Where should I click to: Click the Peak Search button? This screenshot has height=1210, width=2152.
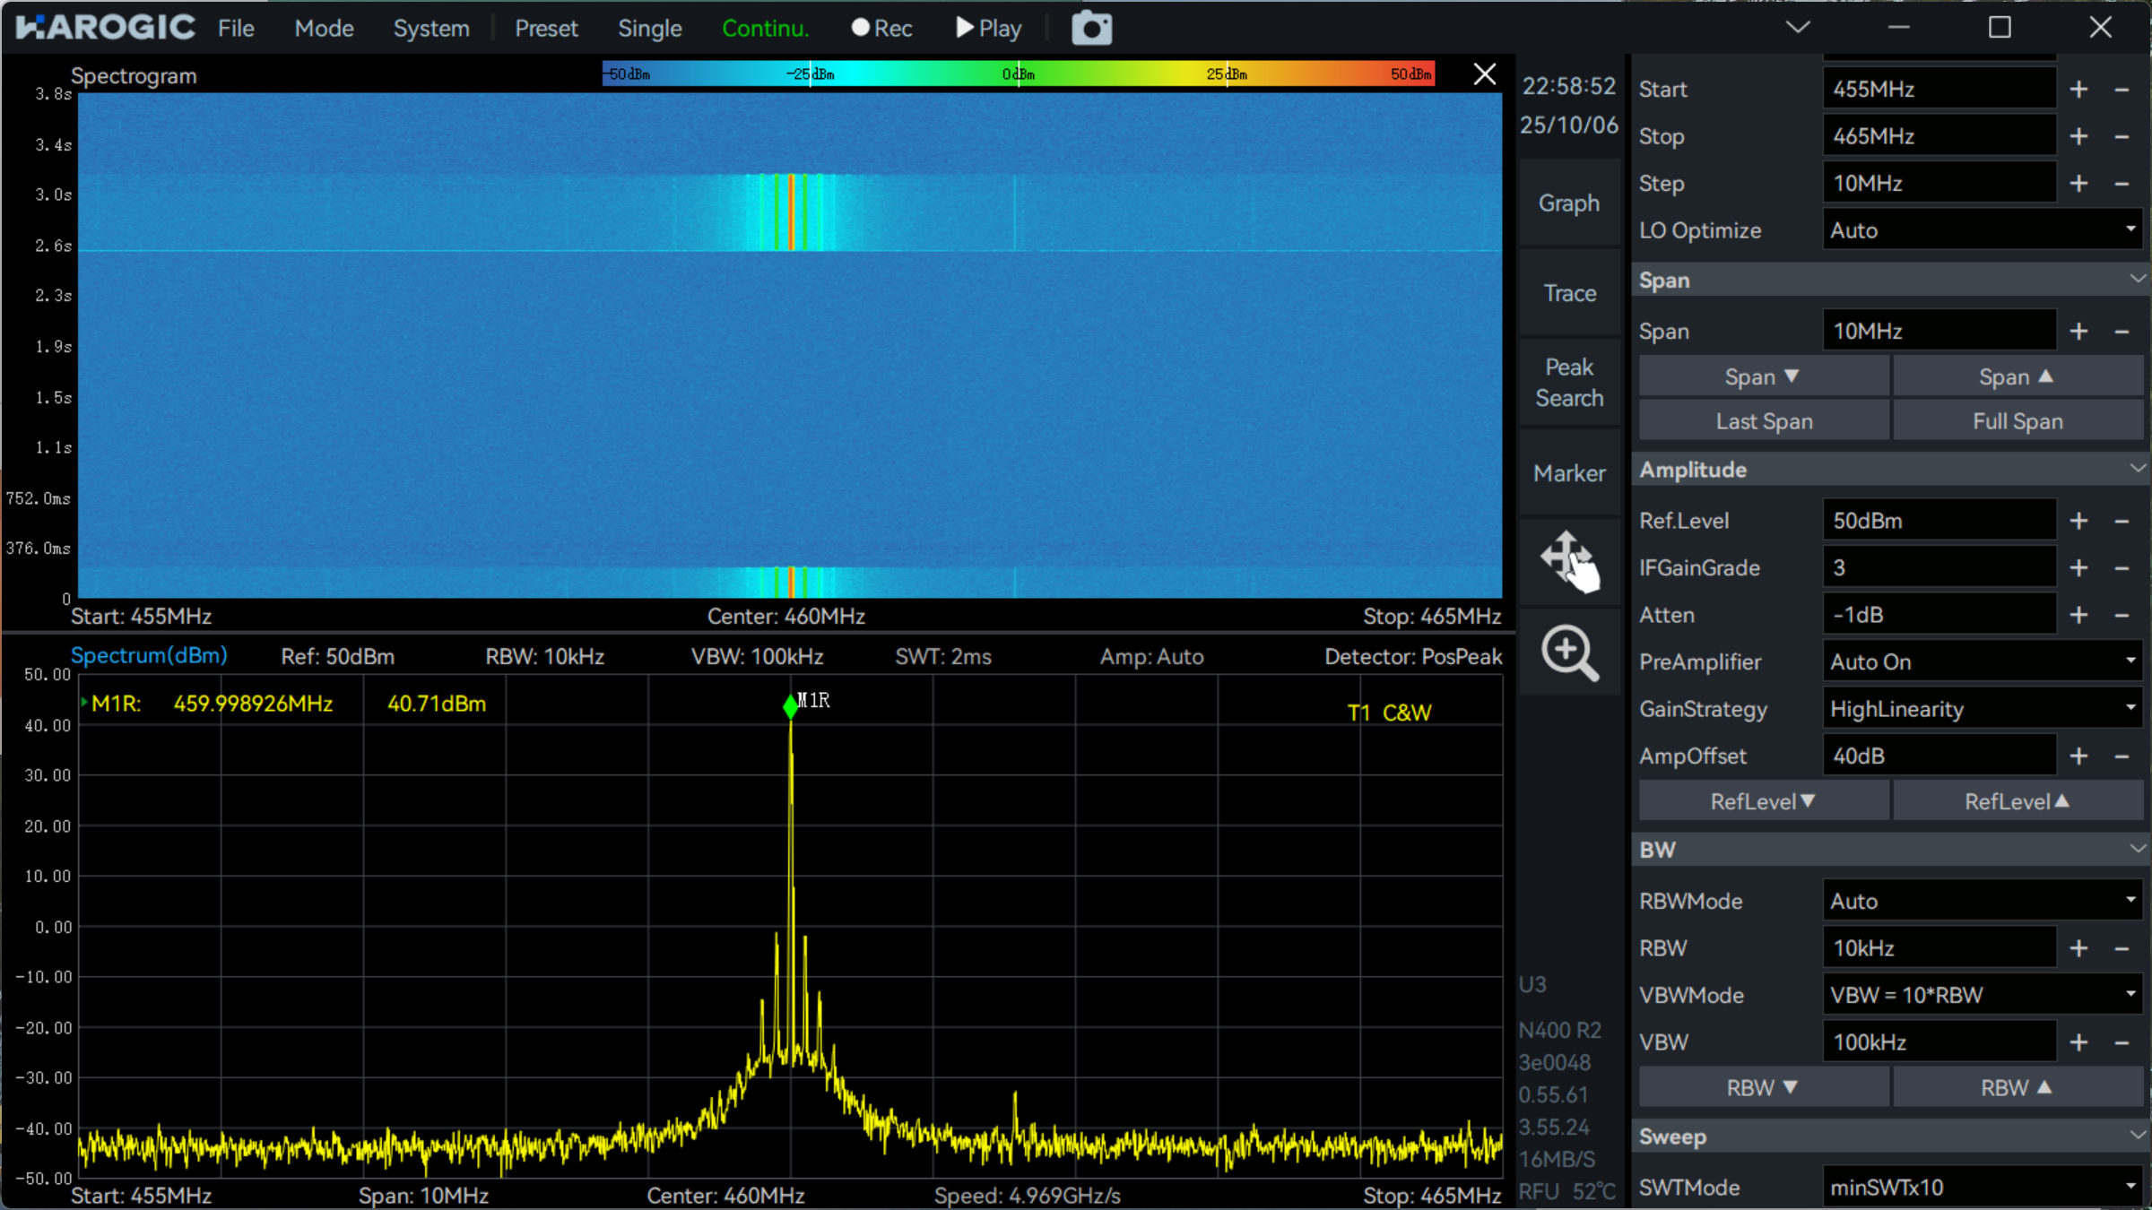pos(1569,383)
